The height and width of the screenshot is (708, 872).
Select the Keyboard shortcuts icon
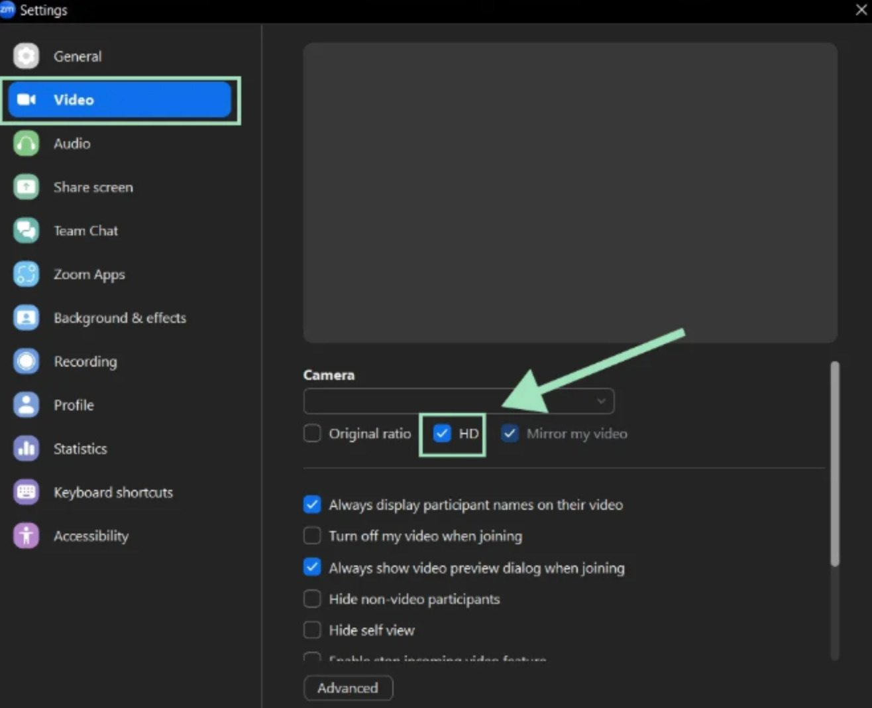click(25, 492)
